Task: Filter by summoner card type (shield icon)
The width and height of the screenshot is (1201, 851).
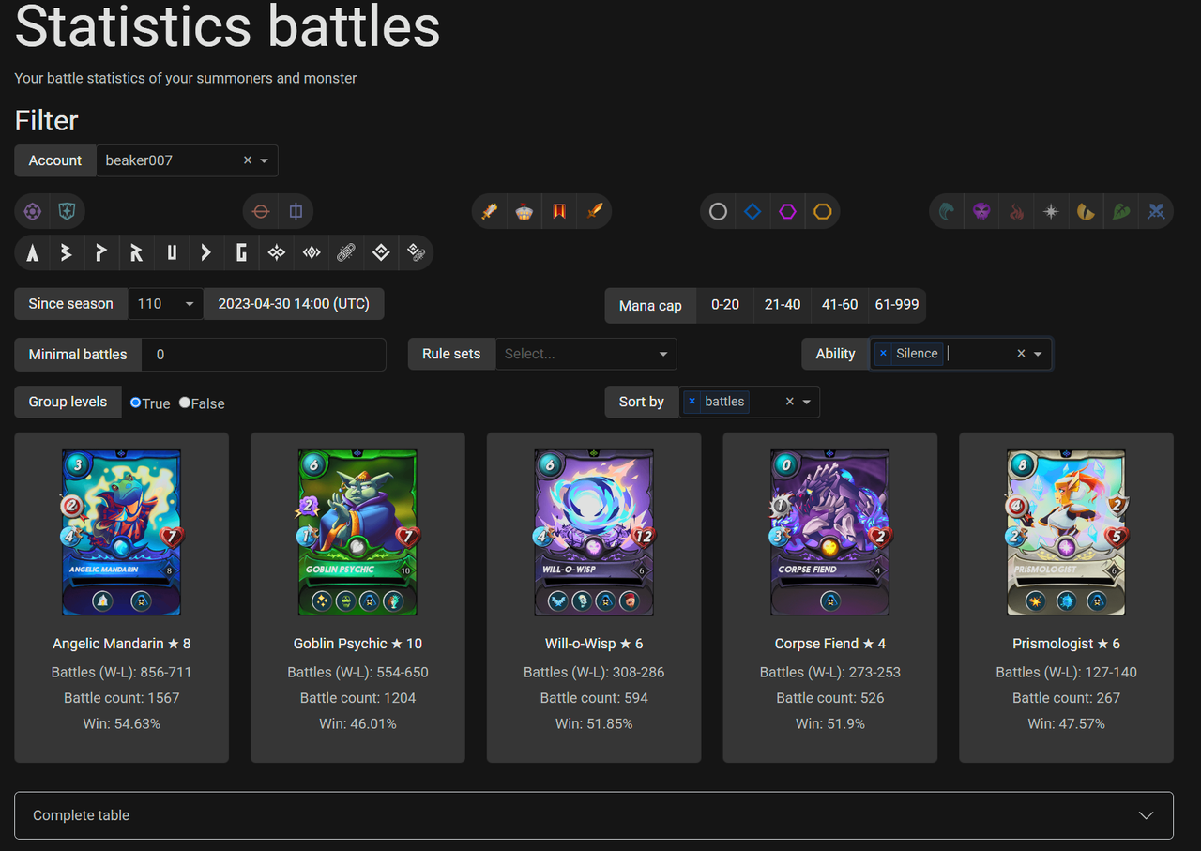Action: pos(67,212)
